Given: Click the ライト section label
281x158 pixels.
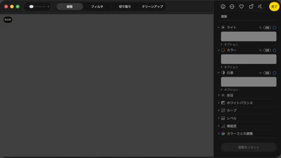Looking at the screenshot, I should (x=232, y=28).
